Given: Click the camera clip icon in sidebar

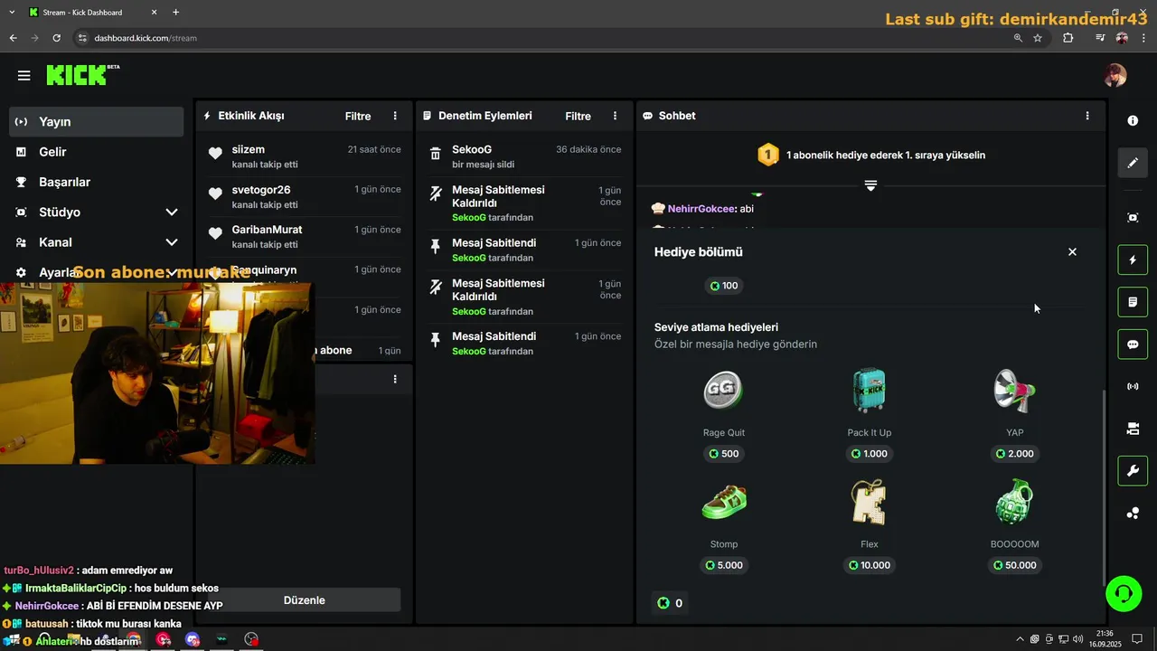Looking at the screenshot, I should 1133,429.
